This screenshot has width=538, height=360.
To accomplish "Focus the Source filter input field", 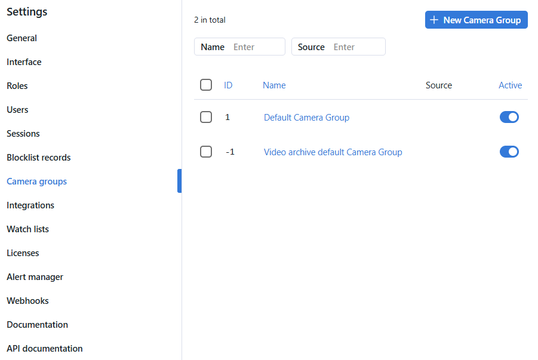I will (x=356, y=47).
